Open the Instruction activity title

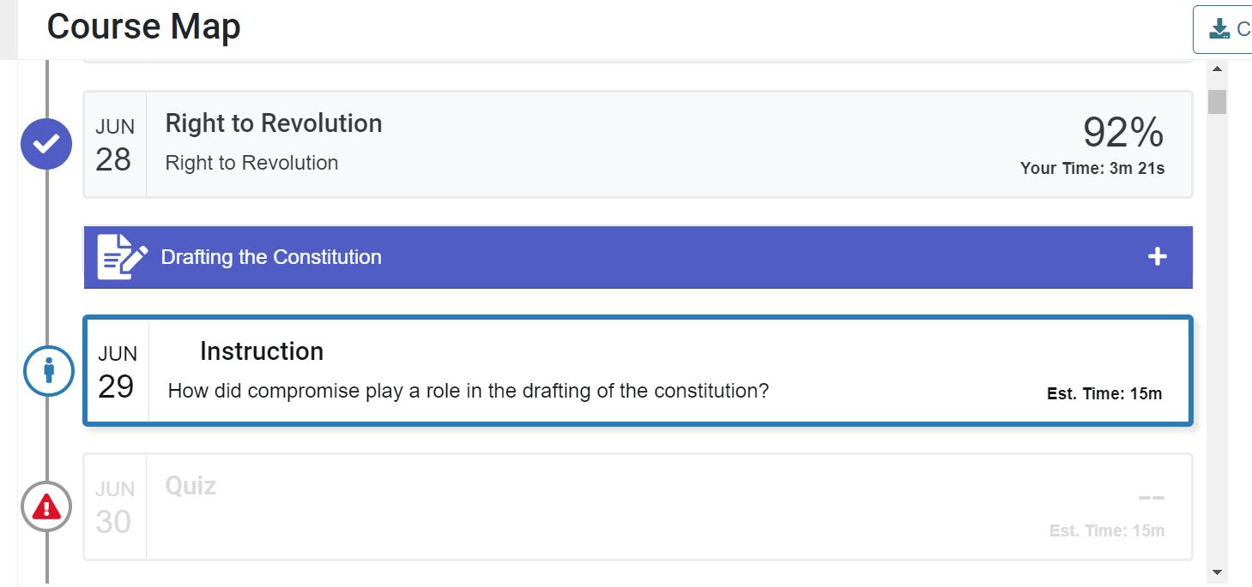[x=261, y=351]
